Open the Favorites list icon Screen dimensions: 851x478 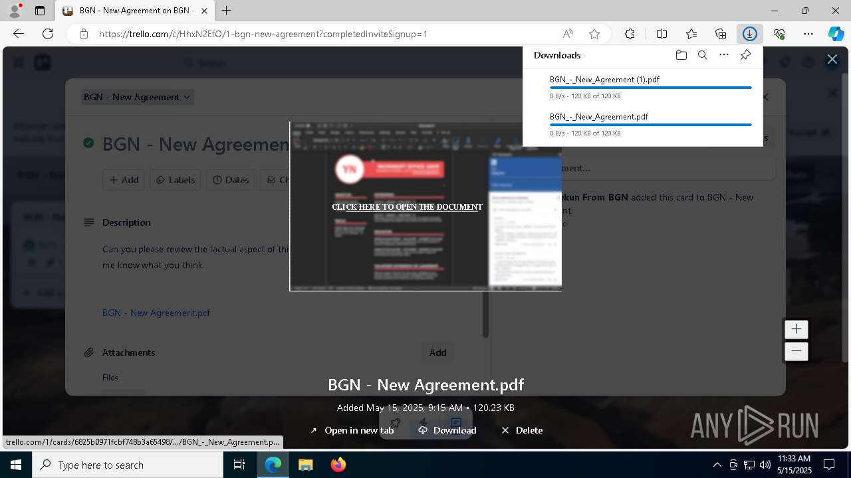691,34
